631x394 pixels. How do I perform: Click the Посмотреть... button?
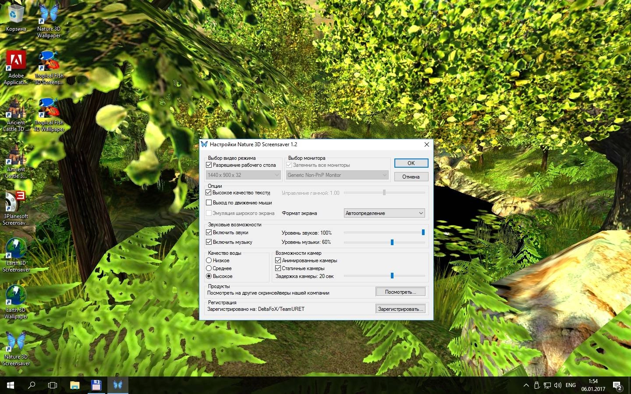(401, 292)
